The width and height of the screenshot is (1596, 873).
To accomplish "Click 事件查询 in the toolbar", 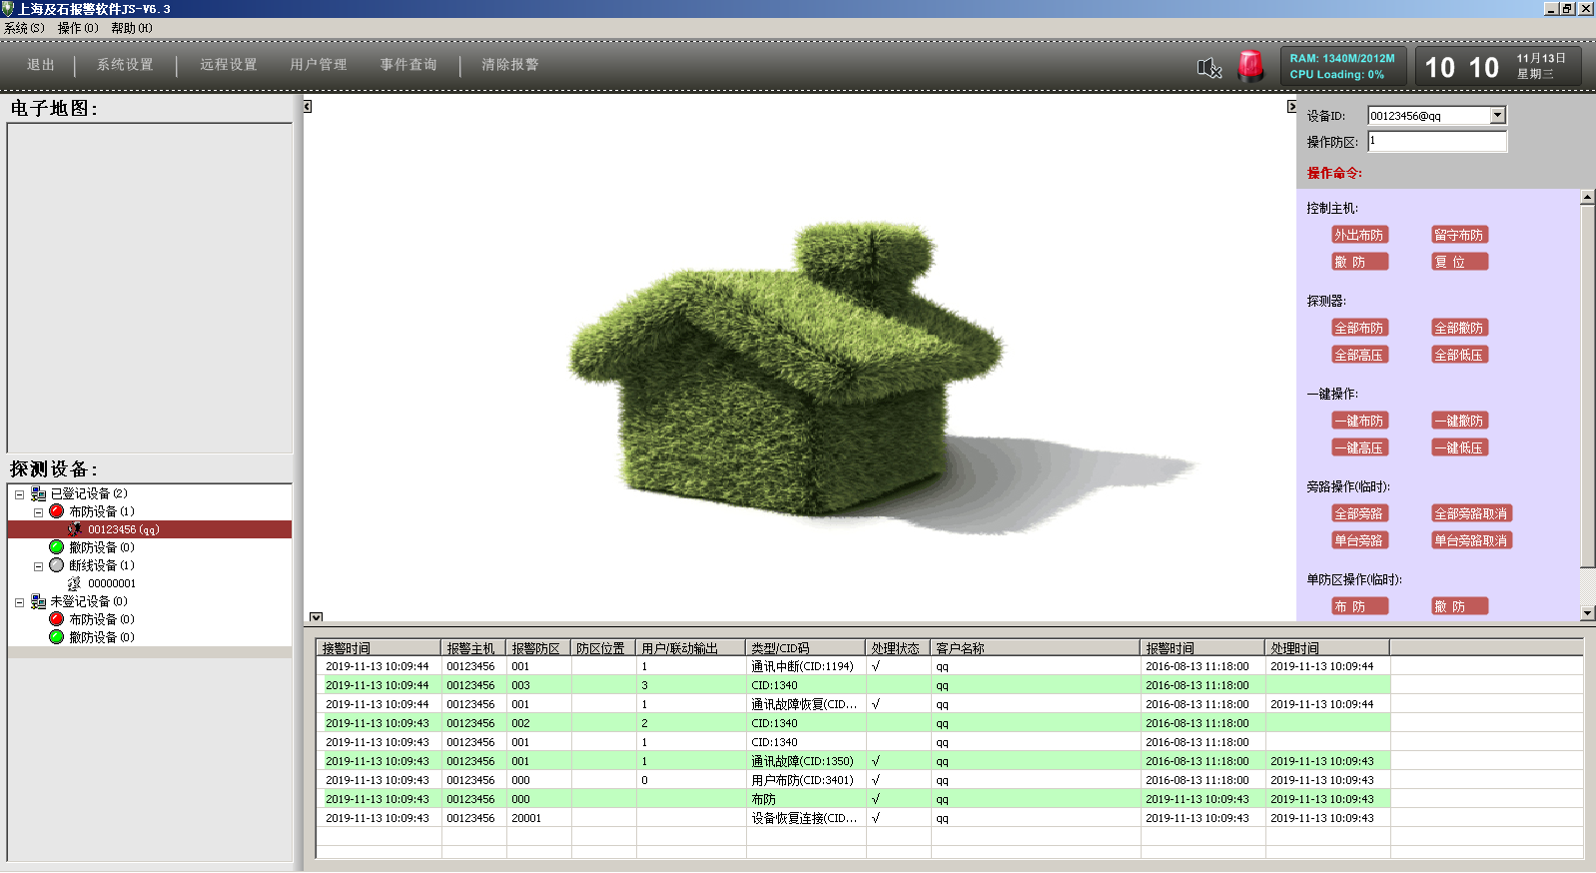I will pos(408,65).
